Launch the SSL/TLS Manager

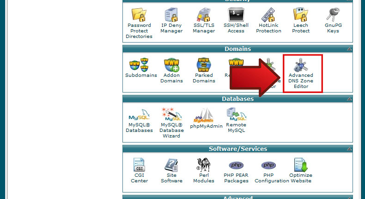203,14
